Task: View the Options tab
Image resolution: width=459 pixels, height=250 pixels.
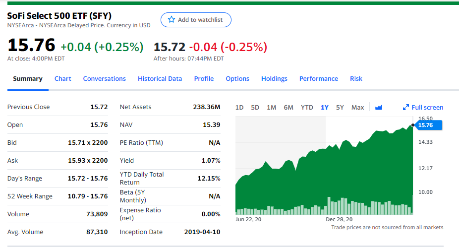Action: (237, 78)
